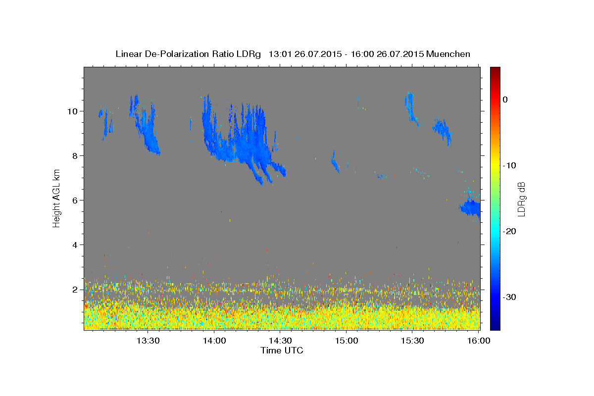
Task: Click the 15:30 time tick label
Action: pos(413,341)
